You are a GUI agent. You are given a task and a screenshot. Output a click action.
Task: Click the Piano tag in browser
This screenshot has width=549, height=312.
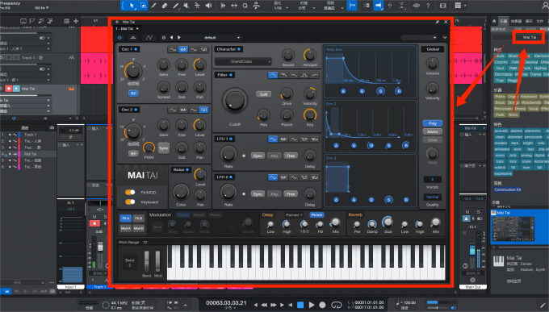pyautogui.click(x=500, y=97)
